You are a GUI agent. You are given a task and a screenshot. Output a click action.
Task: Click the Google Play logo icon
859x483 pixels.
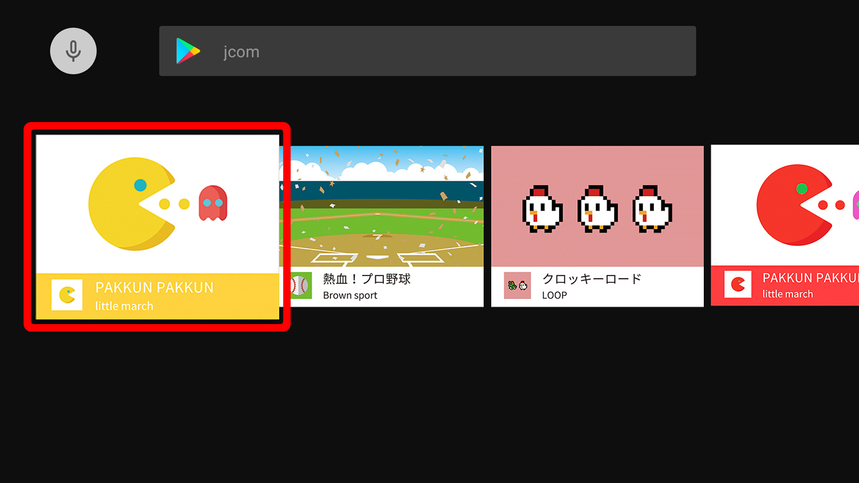tap(188, 51)
